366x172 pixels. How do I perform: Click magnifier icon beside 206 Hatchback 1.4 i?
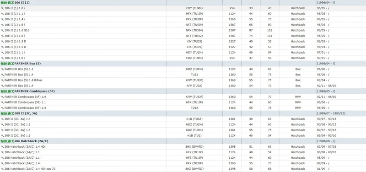(2, 163)
